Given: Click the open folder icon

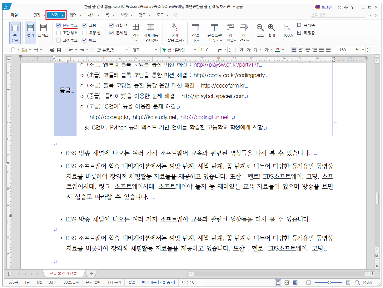Looking at the screenshot, I should pos(24,50).
